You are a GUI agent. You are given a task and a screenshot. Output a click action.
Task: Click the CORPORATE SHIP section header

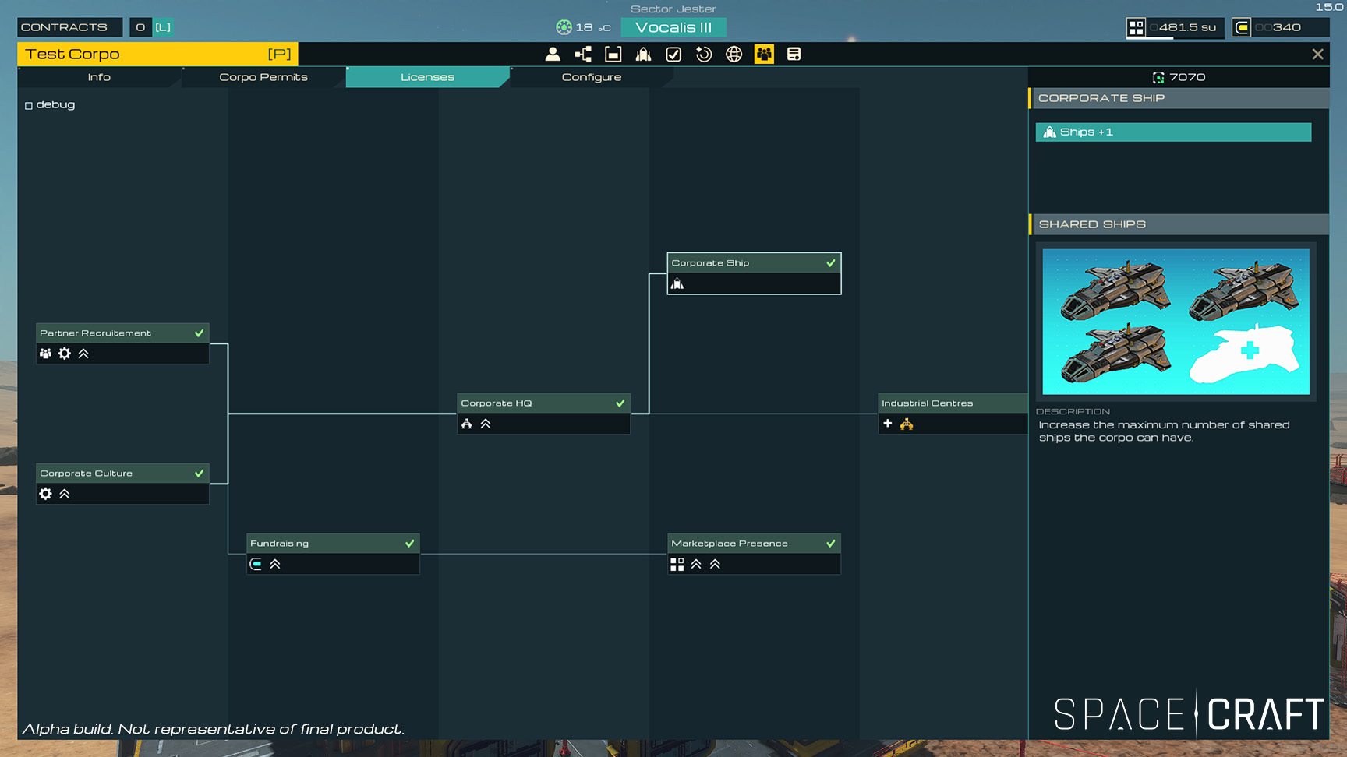[x=1179, y=98]
